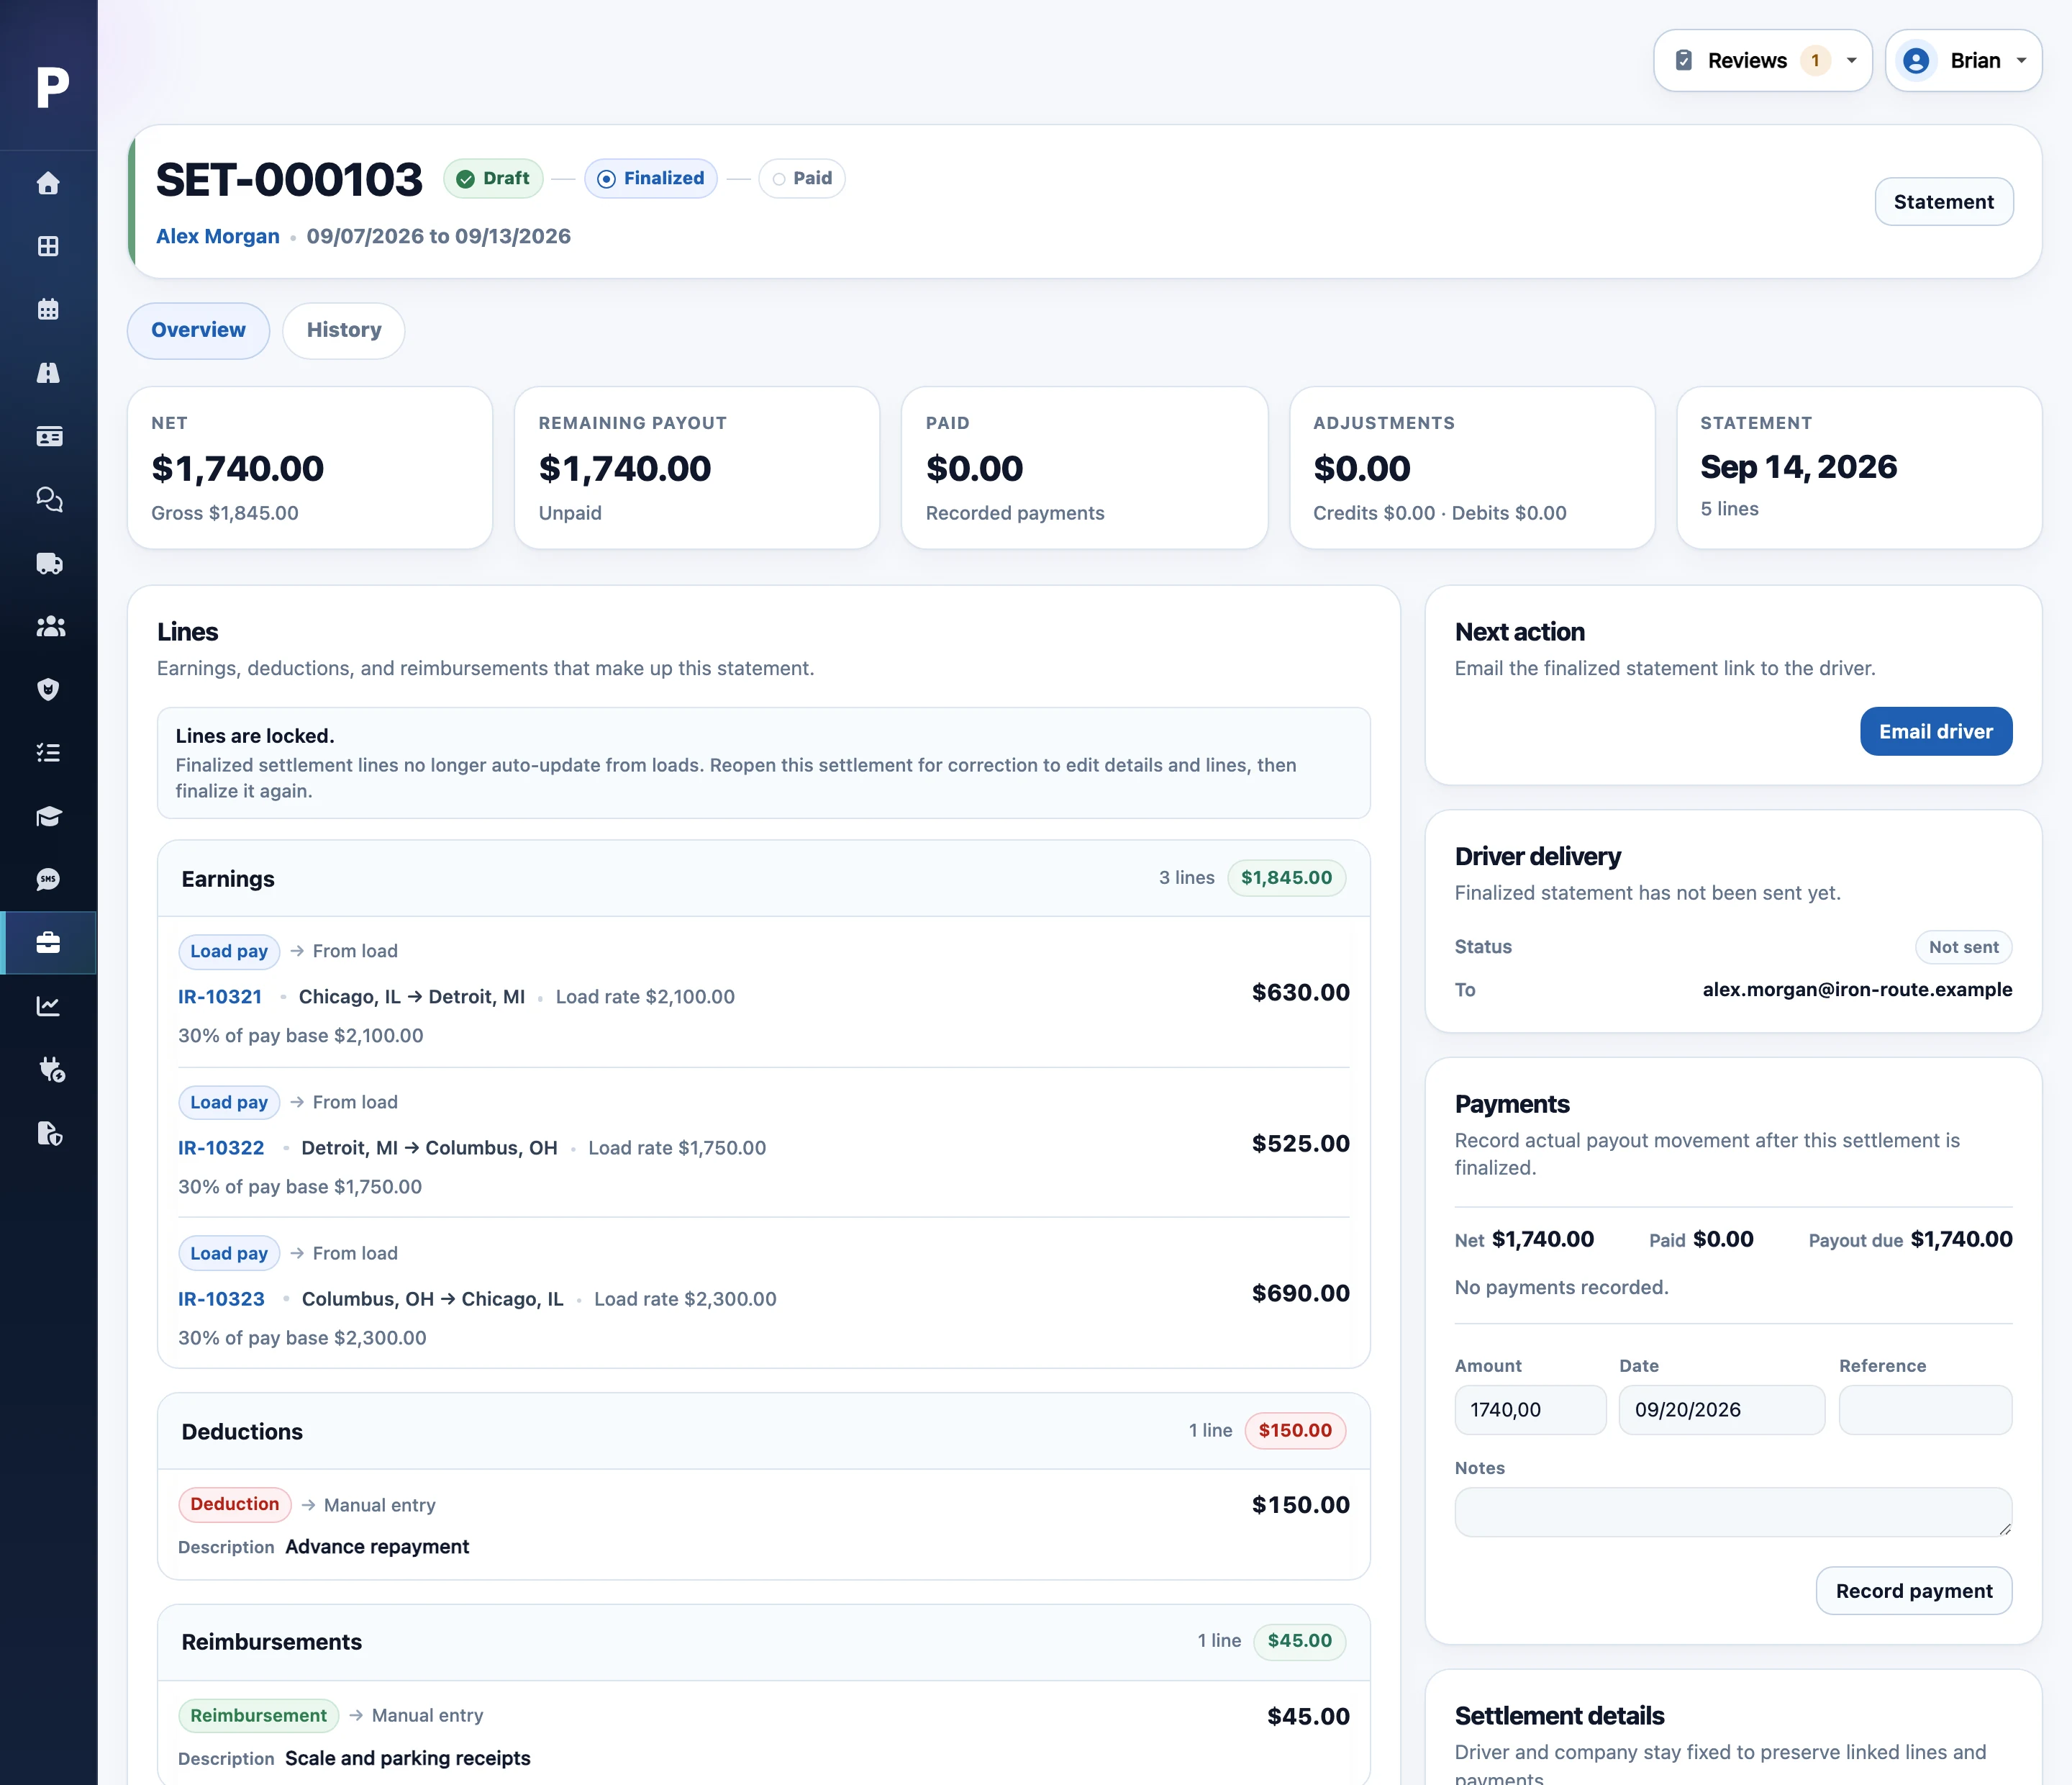Open the calendar icon in sidebar

click(48, 309)
